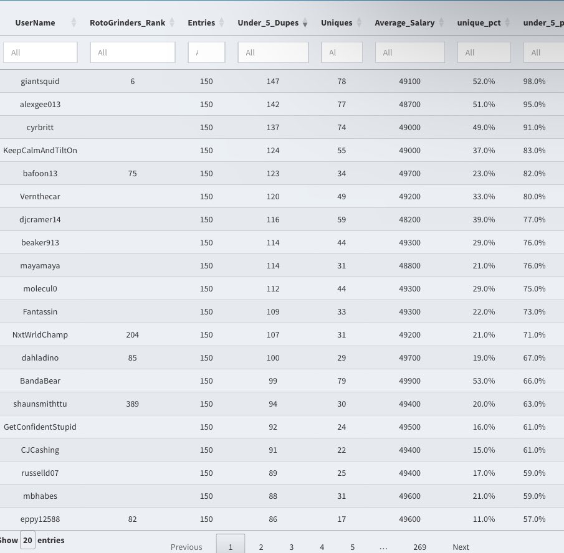
Task: Sort by Average_Salary column arrows
Action: coord(441,22)
